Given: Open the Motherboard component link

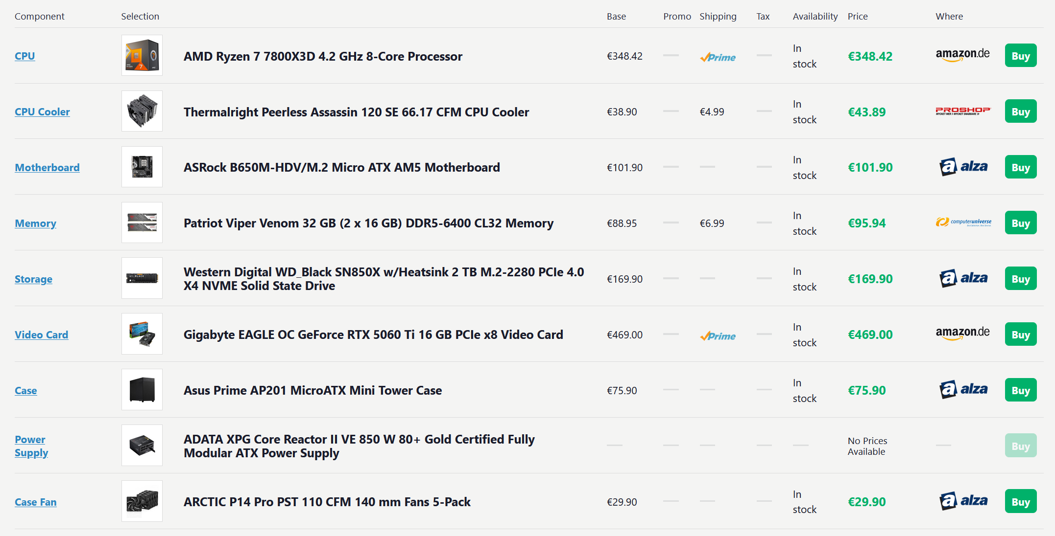Looking at the screenshot, I should [47, 168].
